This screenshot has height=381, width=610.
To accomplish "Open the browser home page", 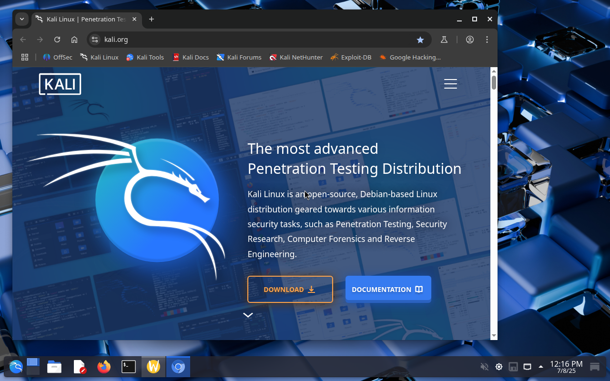I will (74, 40).
